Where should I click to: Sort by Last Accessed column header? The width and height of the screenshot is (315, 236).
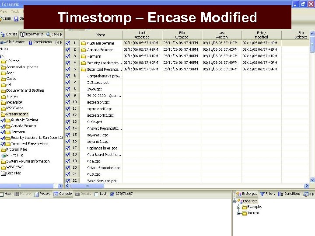click(142, 35)
